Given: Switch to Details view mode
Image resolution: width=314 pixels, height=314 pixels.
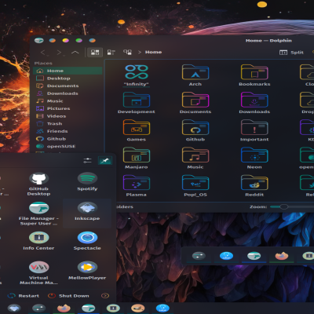Looking at the screenshot, I should click(x=127, y=53).
